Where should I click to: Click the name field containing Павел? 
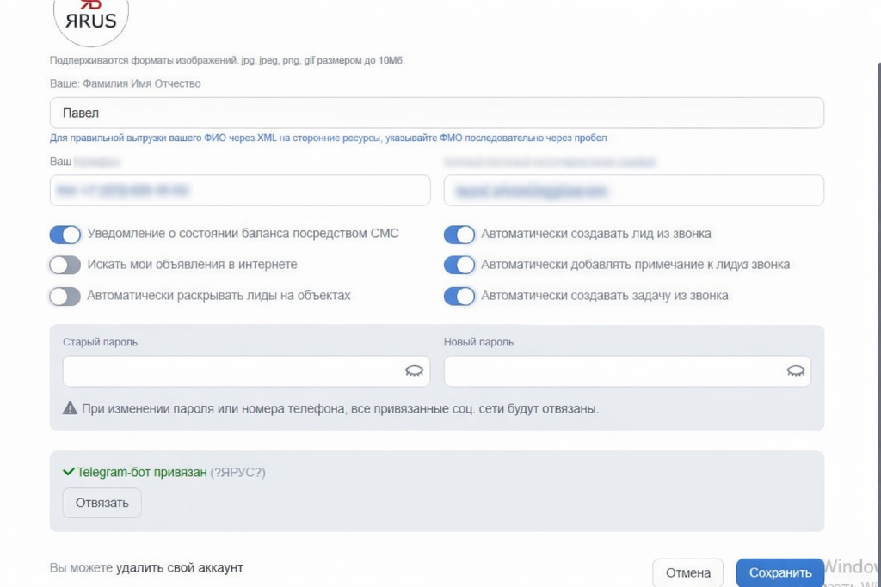point(436,113)
